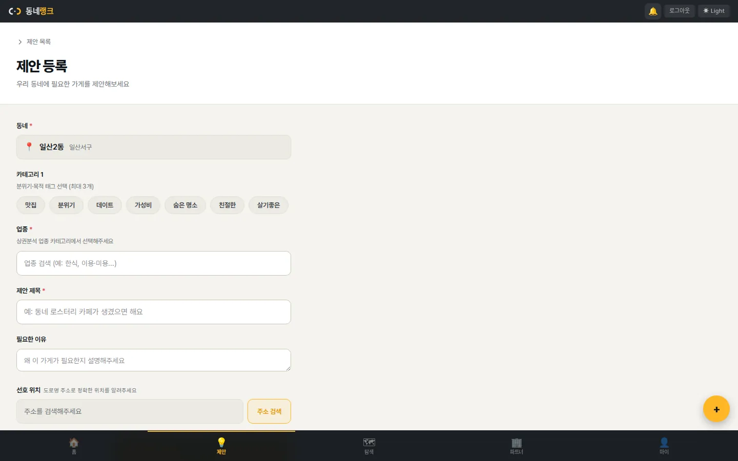The height and width of the screenshot is (461, 738).
Task: Click the 필요한 이유 text area
Action: click(154, 360)
